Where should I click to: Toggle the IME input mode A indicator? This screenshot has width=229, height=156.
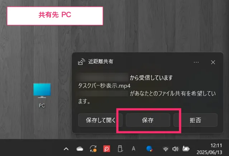tap(133, 149)
